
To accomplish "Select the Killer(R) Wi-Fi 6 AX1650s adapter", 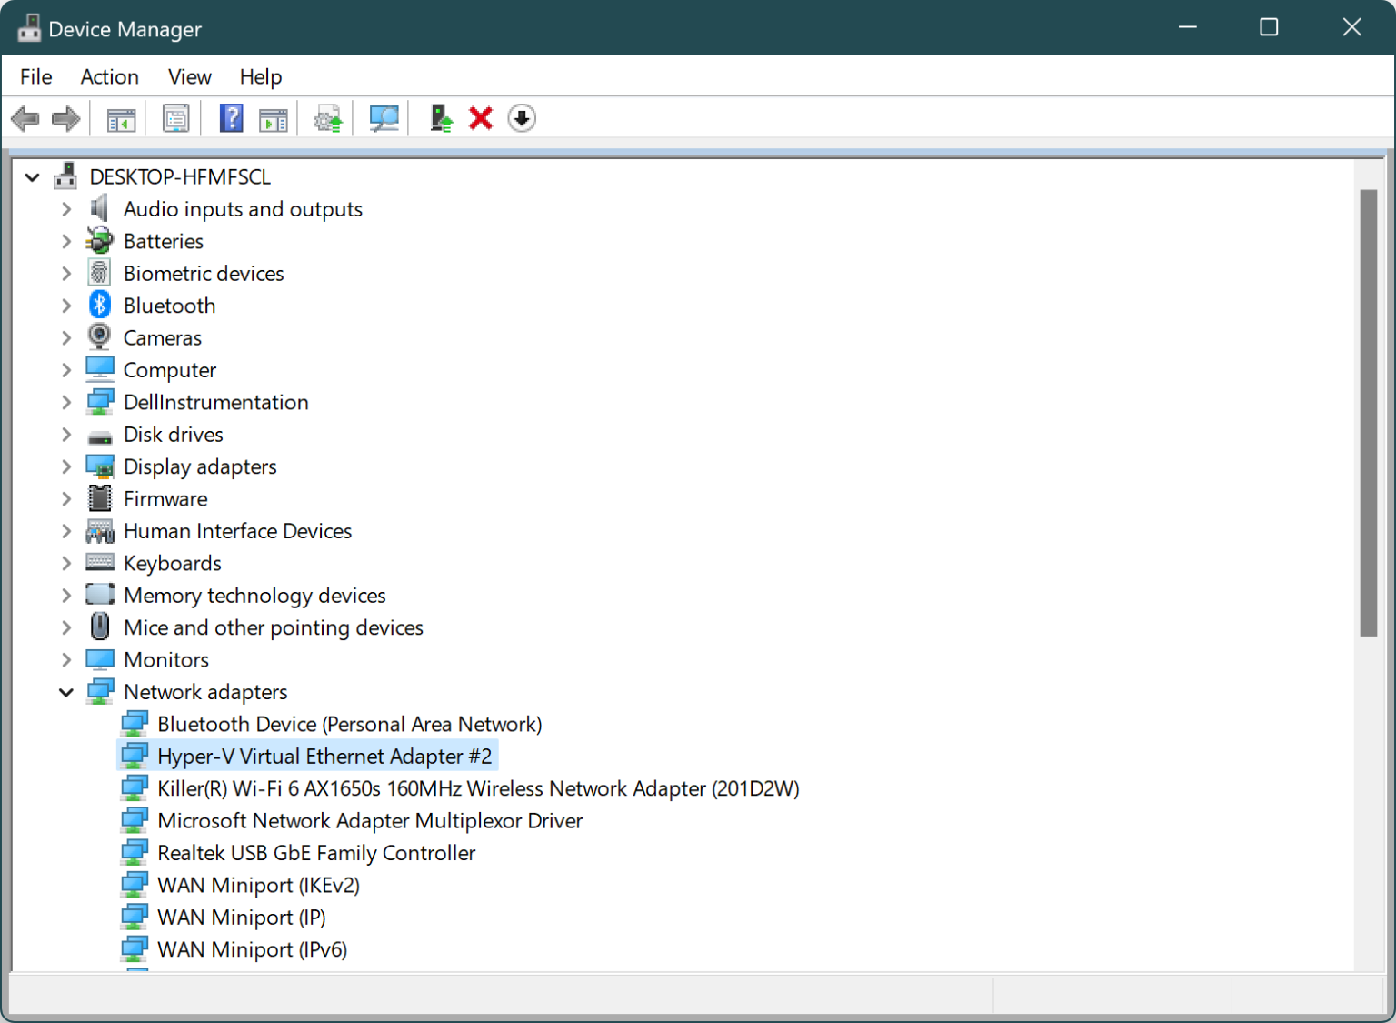I will (478, 788).
